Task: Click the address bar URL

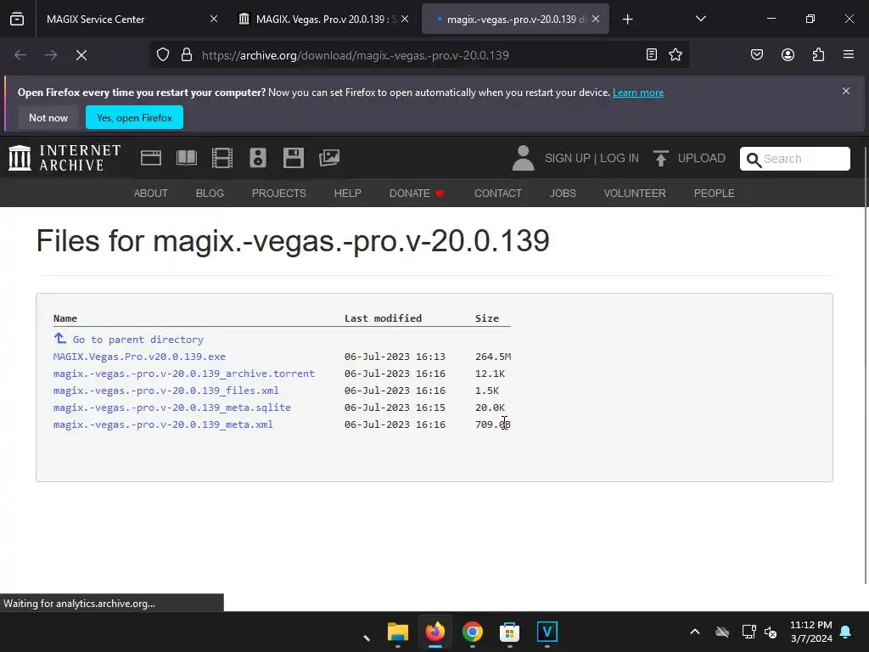Action: coord(356,55)
